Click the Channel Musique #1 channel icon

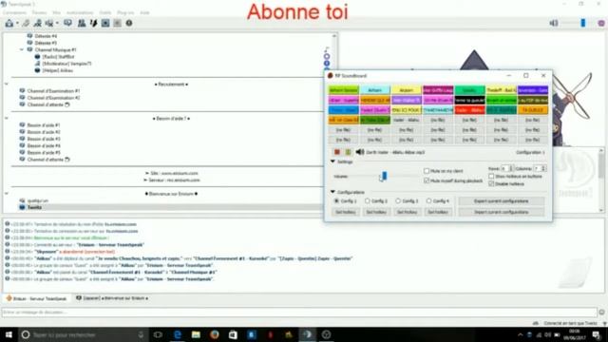[x=29, y=49]
